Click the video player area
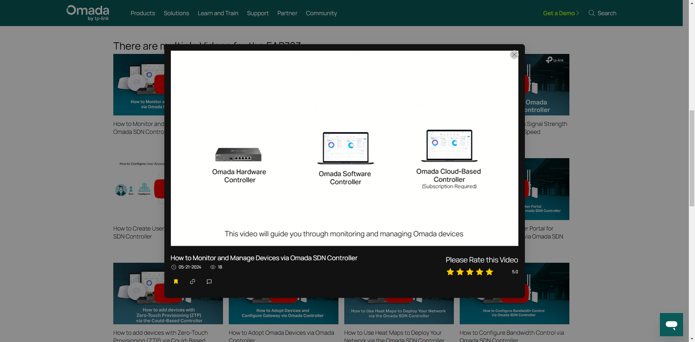 (344, 148)
